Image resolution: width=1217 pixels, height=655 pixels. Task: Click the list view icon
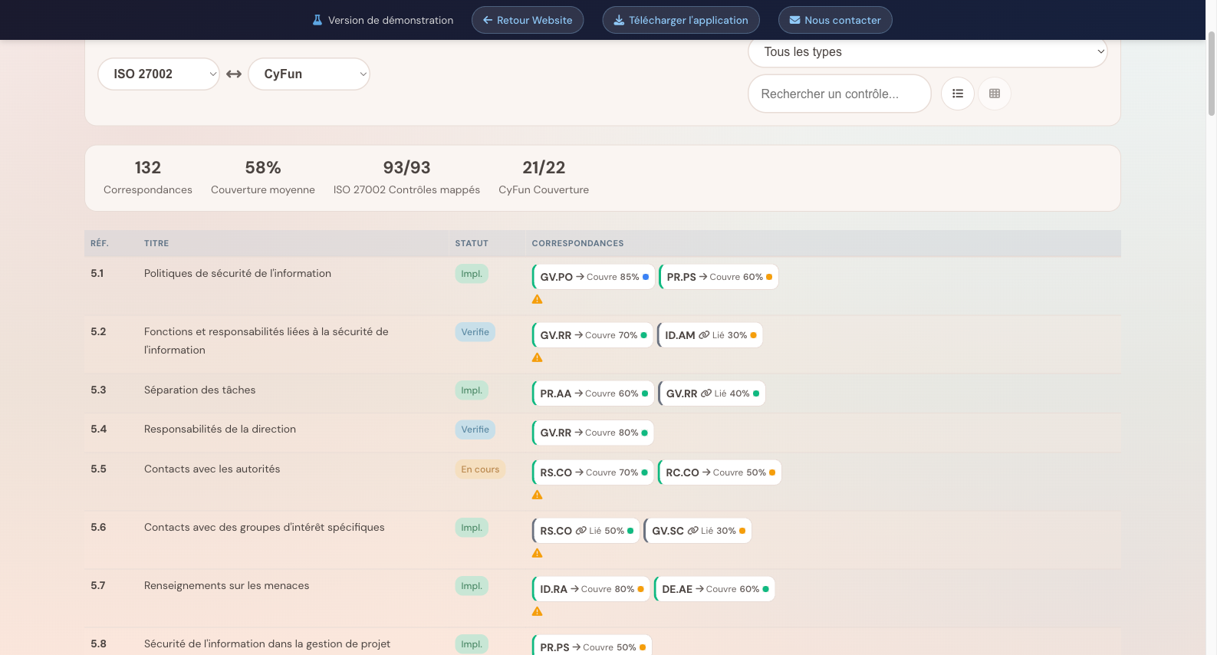point(957,94)
